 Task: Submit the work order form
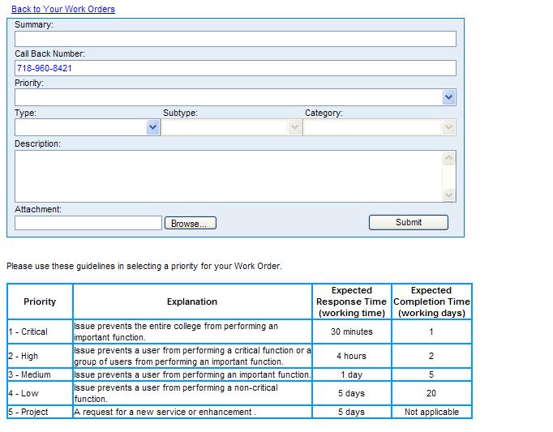point(408,222)
